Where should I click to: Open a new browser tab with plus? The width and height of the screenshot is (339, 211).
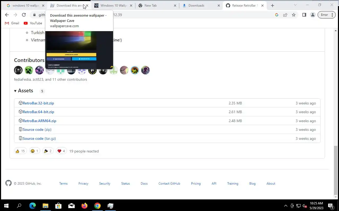[x=273, y=5]
